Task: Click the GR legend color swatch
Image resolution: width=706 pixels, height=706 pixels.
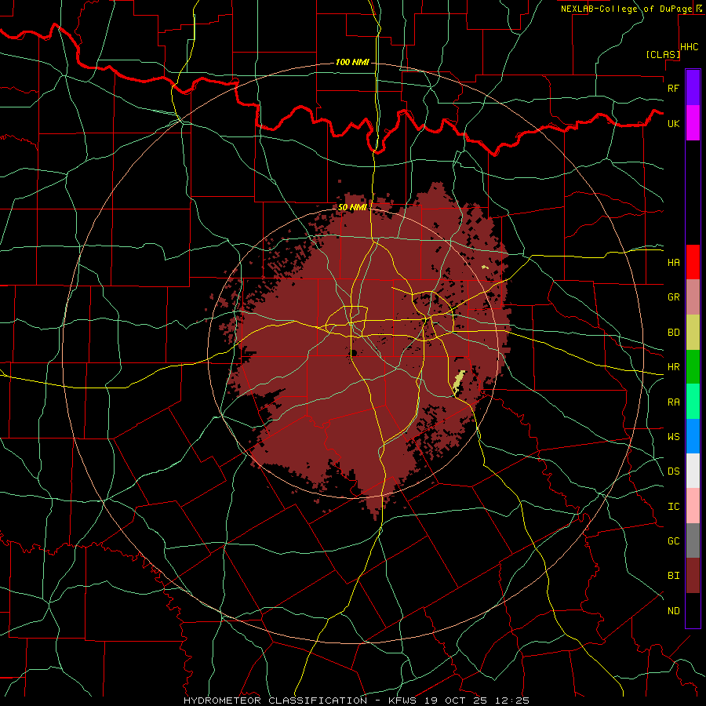Action: [x=693, y=297]
